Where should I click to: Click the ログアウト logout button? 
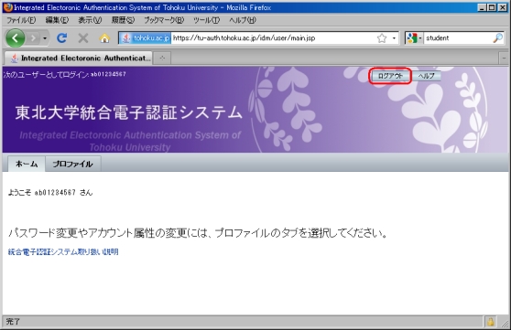point(390,76)
